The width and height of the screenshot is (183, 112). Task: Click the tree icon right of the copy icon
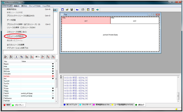27,57
